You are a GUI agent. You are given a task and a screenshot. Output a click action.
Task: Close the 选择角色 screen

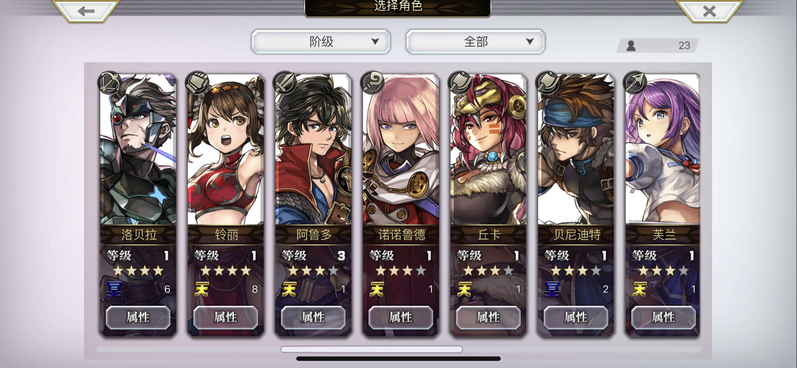(x=709, y=11)
